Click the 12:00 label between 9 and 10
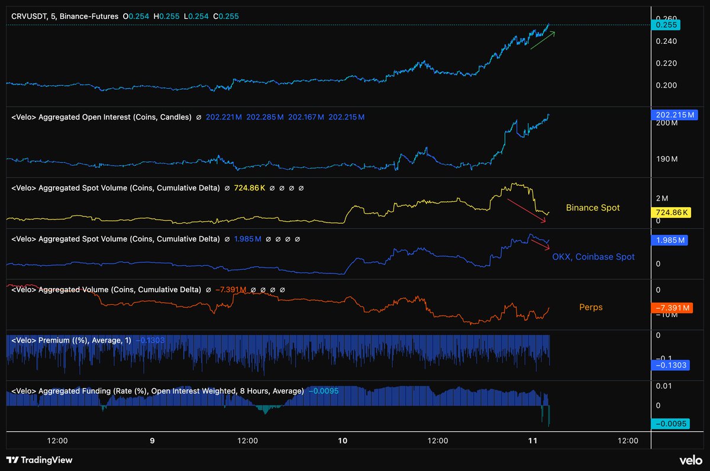 click(x=247, y=441)
